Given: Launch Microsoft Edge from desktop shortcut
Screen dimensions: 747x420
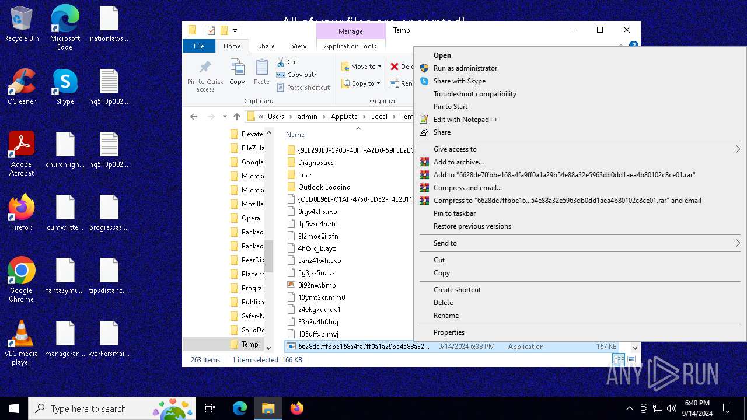Looking at the screenshot, I should (x=65, y=27).
